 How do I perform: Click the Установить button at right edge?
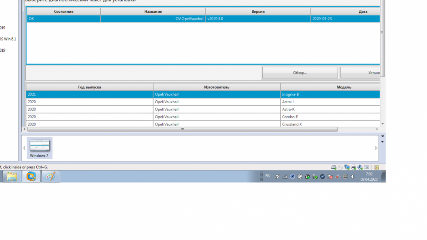pyautogui.click(x=360, y=73)
